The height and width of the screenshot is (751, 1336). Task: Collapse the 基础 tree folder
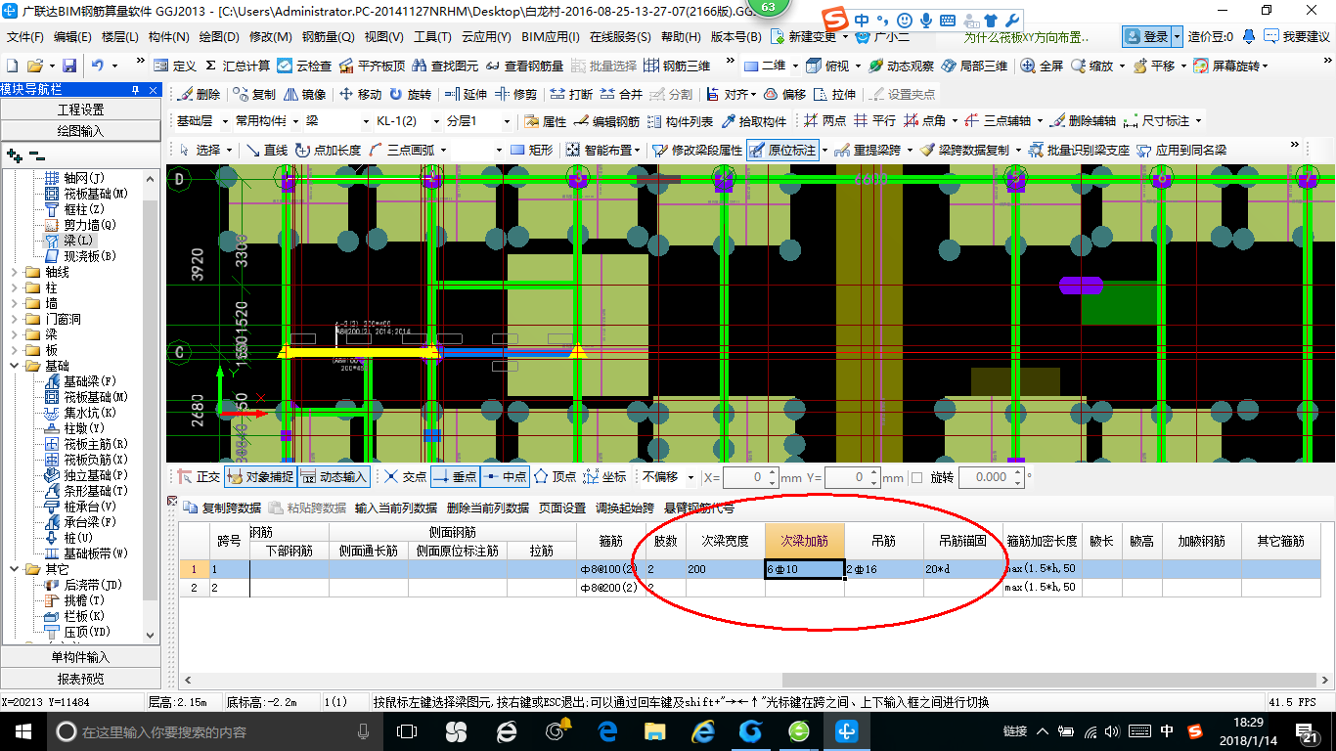tap(12, 366)
